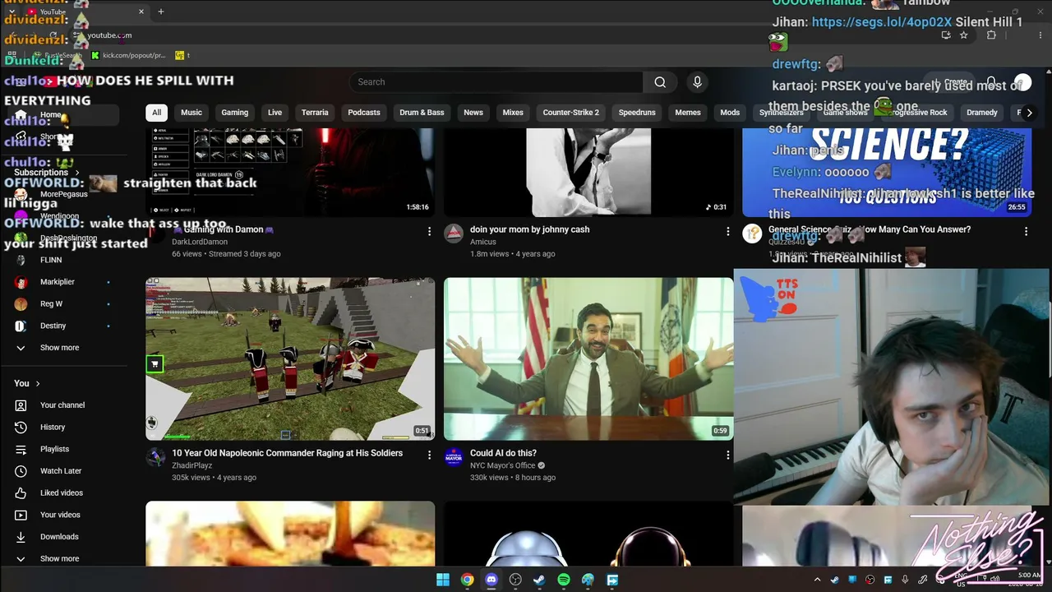This screenshot has width=1052, height=592.
Task: Open Downloads in the sidebar
Action: (x=59, y=537)
